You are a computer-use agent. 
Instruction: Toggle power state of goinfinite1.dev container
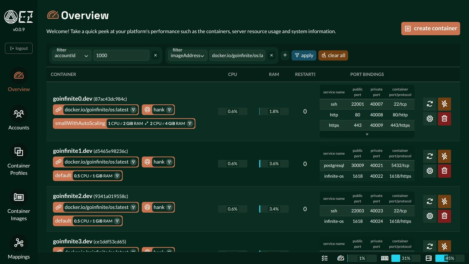(444, 156)
